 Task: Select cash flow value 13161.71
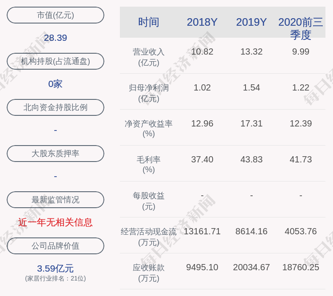[x=202, y=231]
